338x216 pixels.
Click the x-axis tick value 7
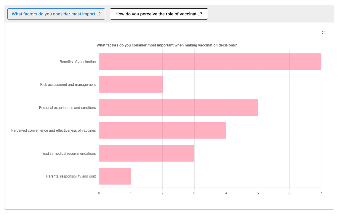pyautogui.click(x=321, y=193)
